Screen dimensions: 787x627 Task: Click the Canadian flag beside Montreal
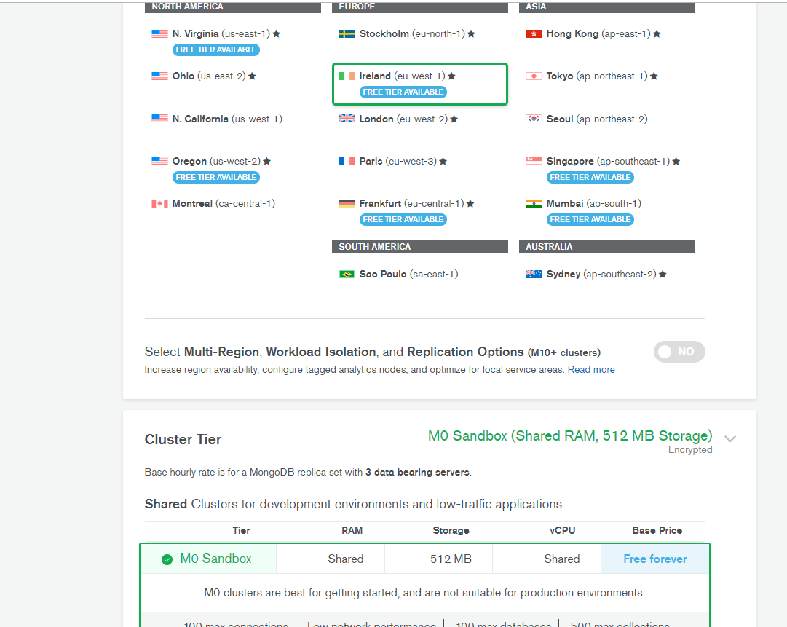click(159, 203)
